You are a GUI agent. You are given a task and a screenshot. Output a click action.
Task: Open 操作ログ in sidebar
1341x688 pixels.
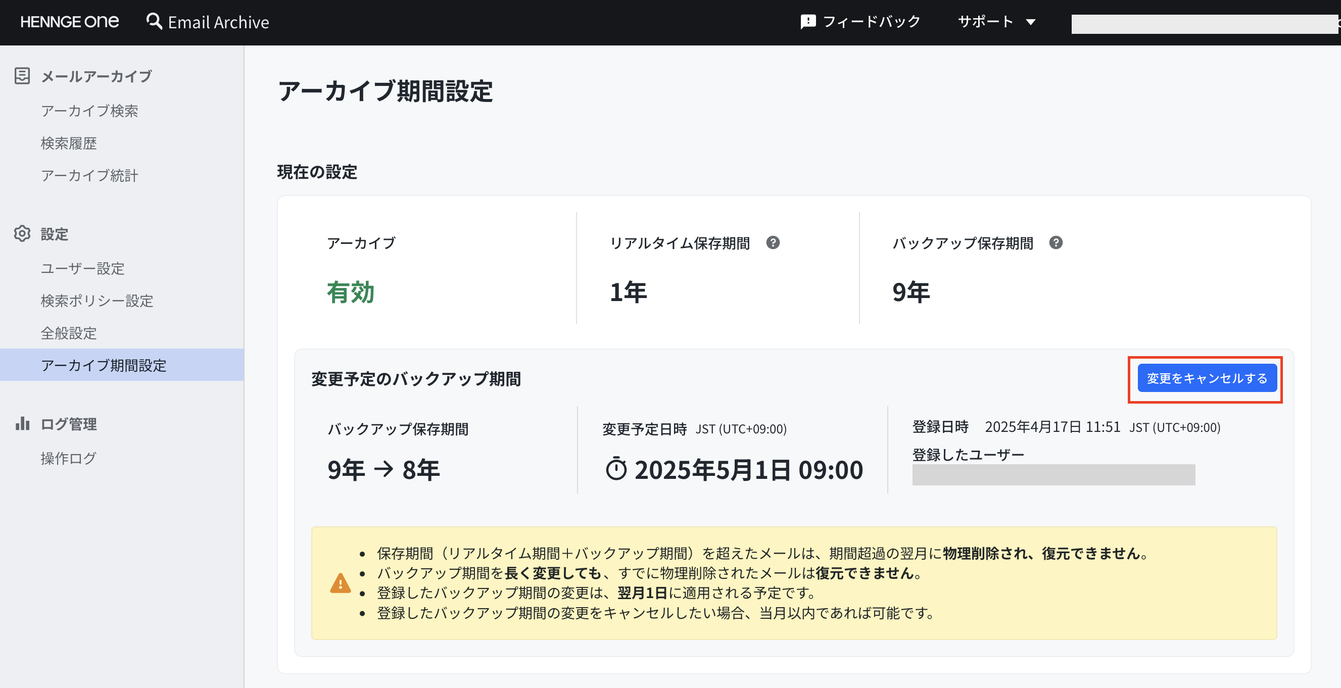click(69, 458)
